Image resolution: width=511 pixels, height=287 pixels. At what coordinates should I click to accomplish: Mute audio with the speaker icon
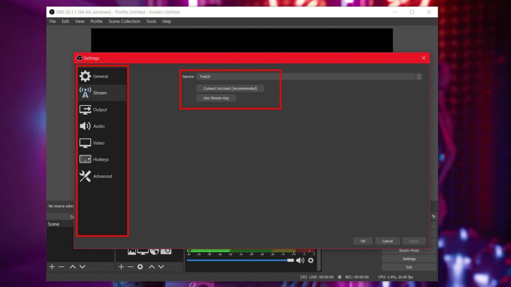(x=300, y=260)
